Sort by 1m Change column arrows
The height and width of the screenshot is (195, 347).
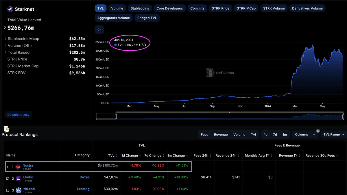(x=187, y=155)
